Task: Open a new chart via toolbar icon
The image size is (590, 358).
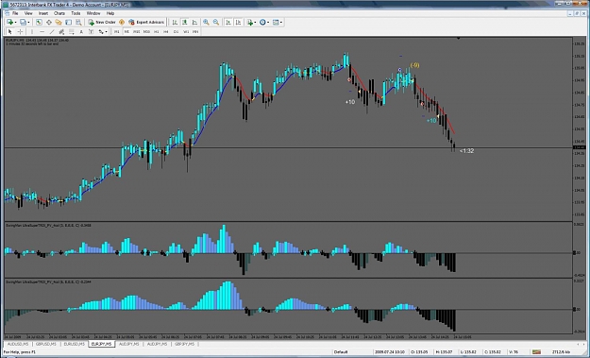Action: coord(9,23)
